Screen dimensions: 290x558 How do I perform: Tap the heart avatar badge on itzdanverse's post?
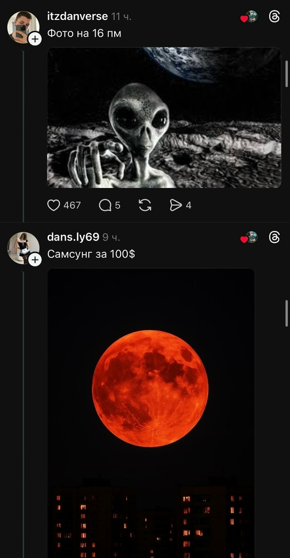click(249, 17)
